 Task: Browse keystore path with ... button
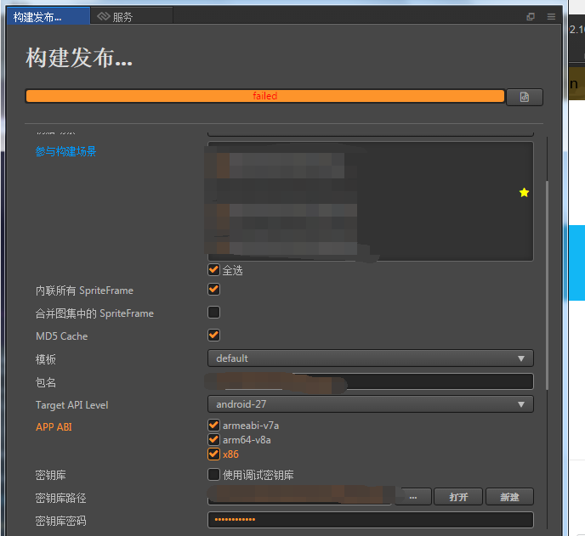412,497
